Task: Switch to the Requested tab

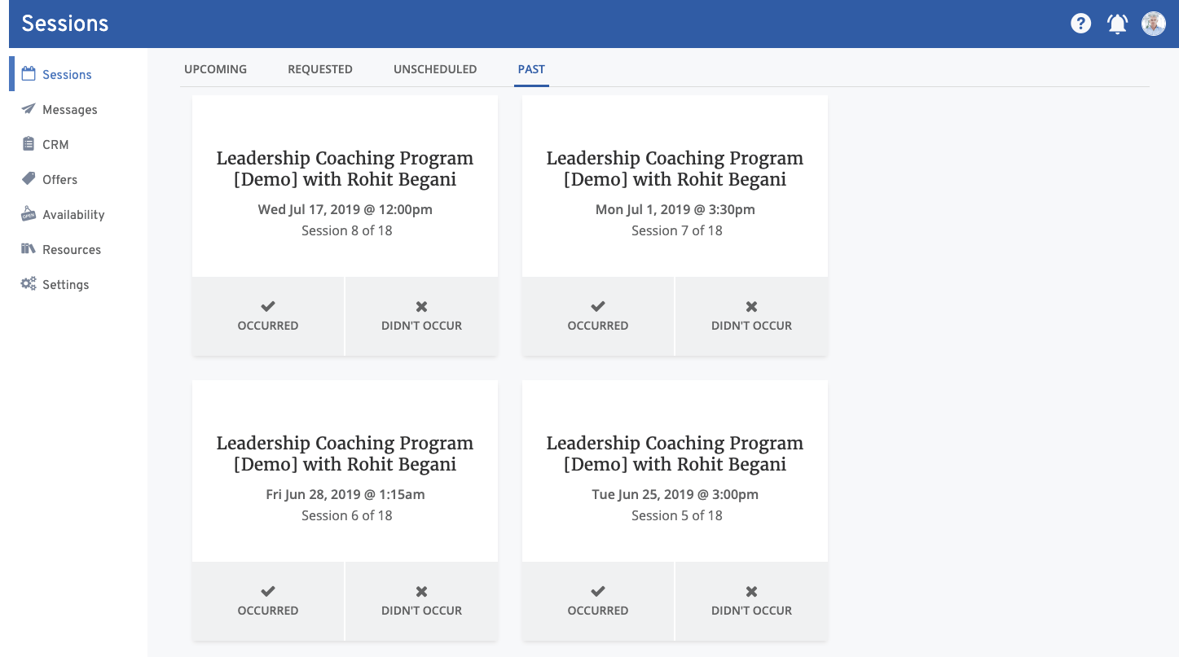Action: (x=319, y=69)
